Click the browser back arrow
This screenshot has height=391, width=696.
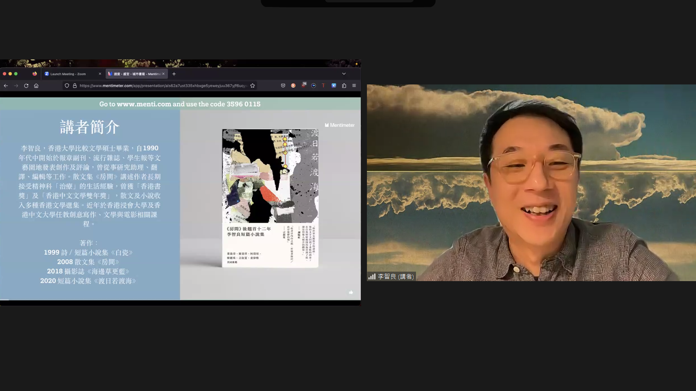pos(6,86)
